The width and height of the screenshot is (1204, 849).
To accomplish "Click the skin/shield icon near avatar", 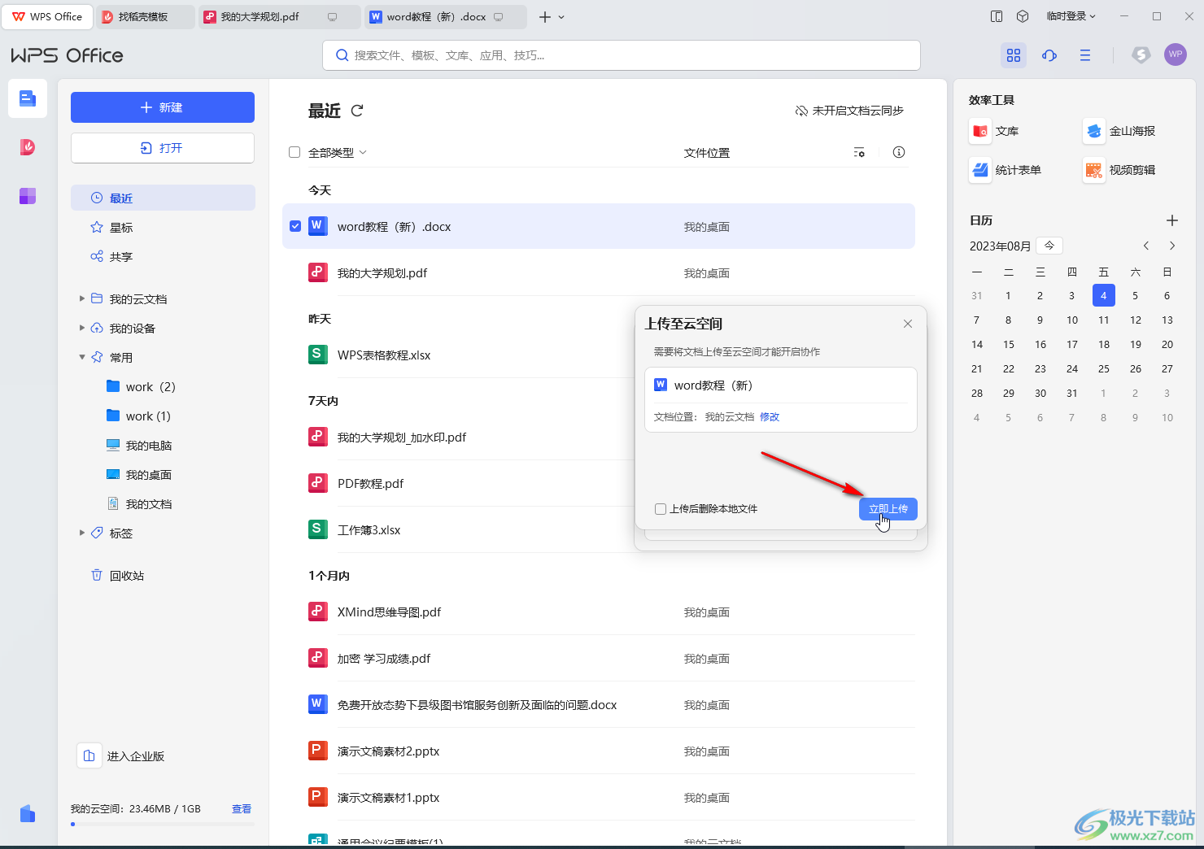I will [1141, 54].
